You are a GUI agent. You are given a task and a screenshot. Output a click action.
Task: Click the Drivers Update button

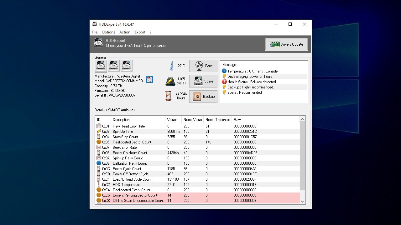tap(286, 44)
